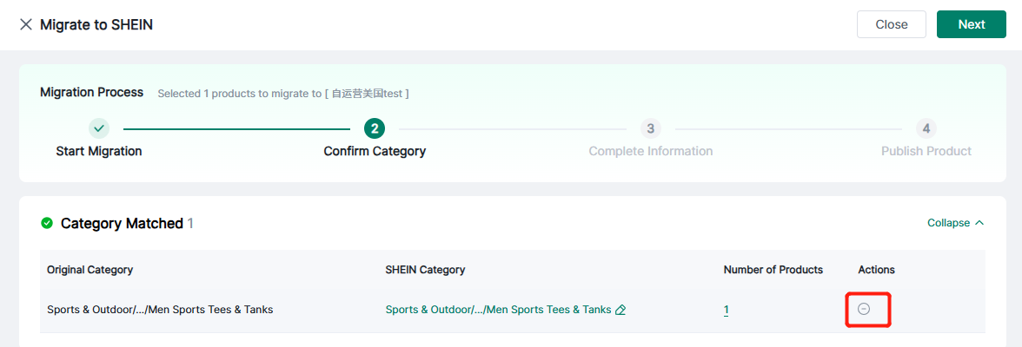The height and width of the screenshot is (347, 1022).
Task: Click the Start Migration step label
Action: pyautogui.click(x=99, y=151)
